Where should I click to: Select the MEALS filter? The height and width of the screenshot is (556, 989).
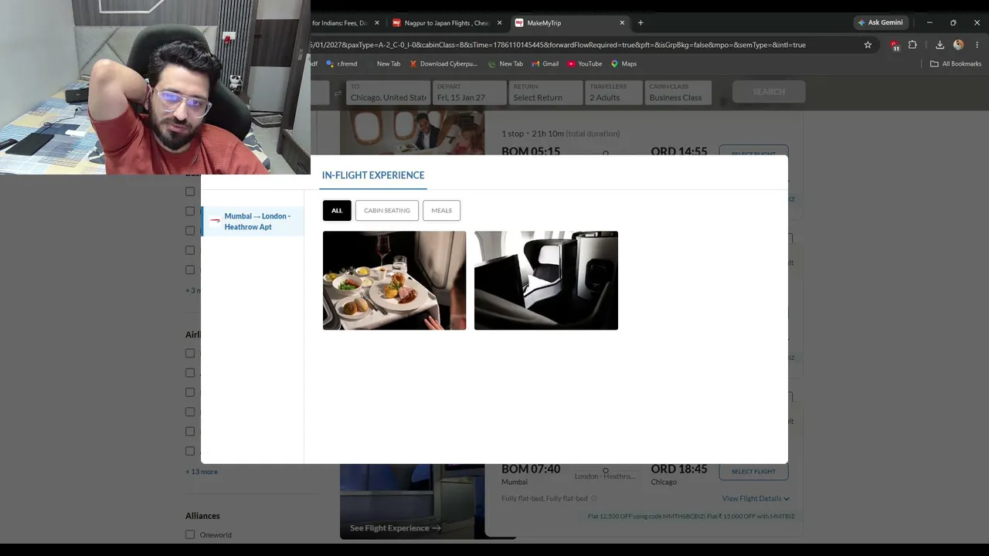coord(441,210)
